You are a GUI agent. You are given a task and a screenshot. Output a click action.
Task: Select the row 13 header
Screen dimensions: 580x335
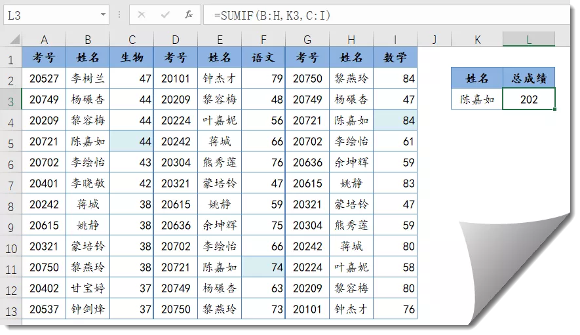tap(10, 309)
